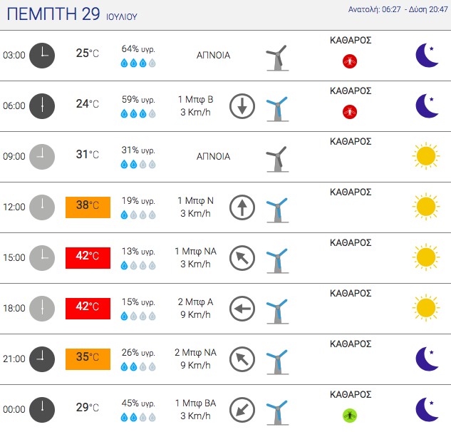The height and width of the screenshot is (432, 451).
Task: Click the ΑΠΝΟΙΑ wind label at 09:00
Action: (214, 157)
